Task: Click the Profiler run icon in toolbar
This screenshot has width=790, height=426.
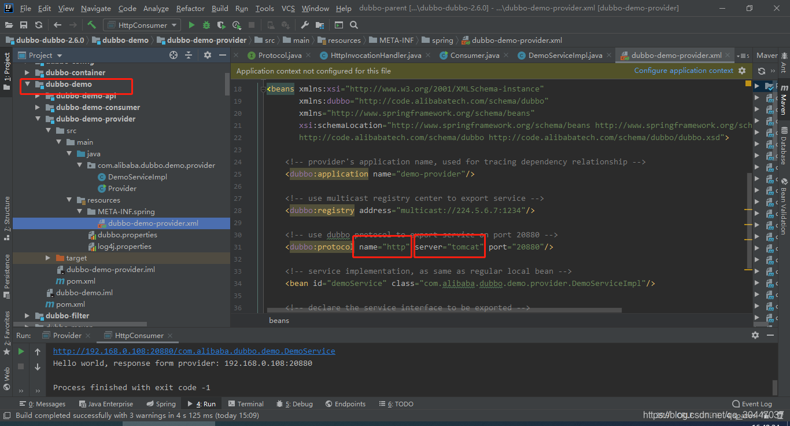Action: click(x=237, y=25)
